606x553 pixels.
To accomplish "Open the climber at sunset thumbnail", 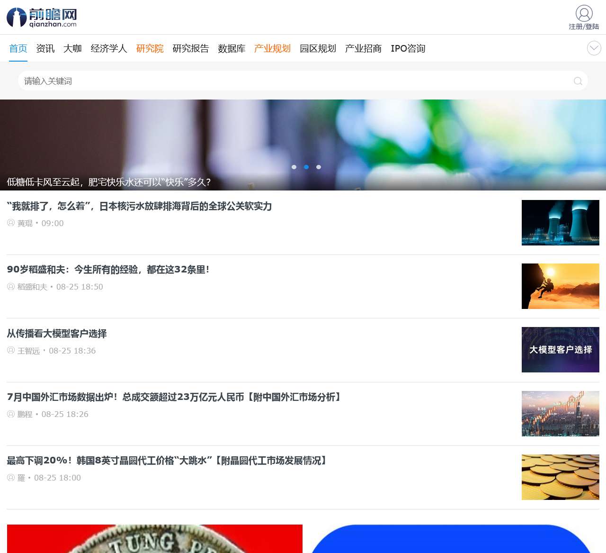I will click(x=560, y=286).
